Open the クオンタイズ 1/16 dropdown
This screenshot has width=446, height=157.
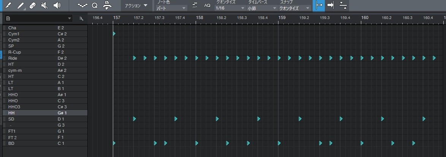[x=230, y=8]
